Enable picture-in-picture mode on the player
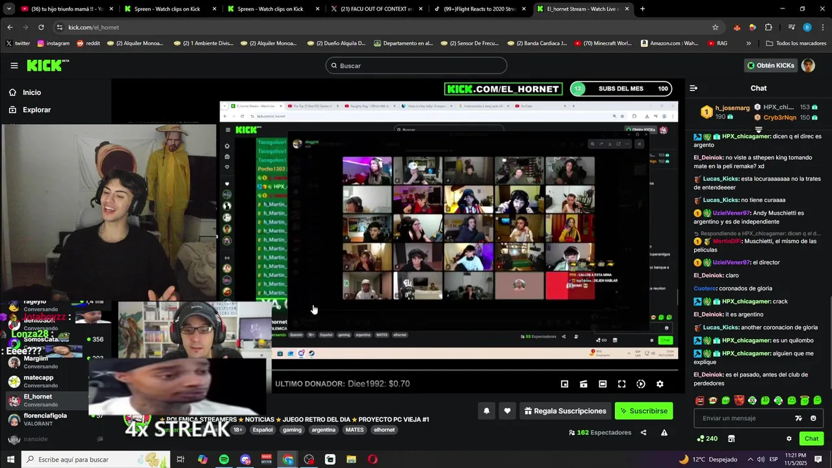The width and height of the screenshot is (832, 468). pyautogui.click(x=564, y=384)
